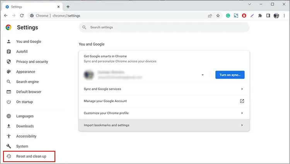Open Accessibility settings
Image resolution: width=290 pixels, height=164 pixels.
tap(26, 136)
